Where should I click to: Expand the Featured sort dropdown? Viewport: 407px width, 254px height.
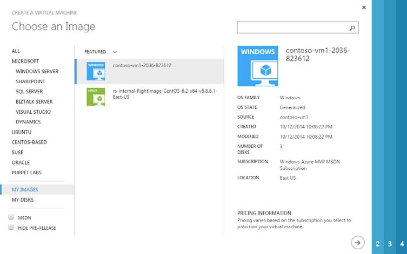coord(115,52)
